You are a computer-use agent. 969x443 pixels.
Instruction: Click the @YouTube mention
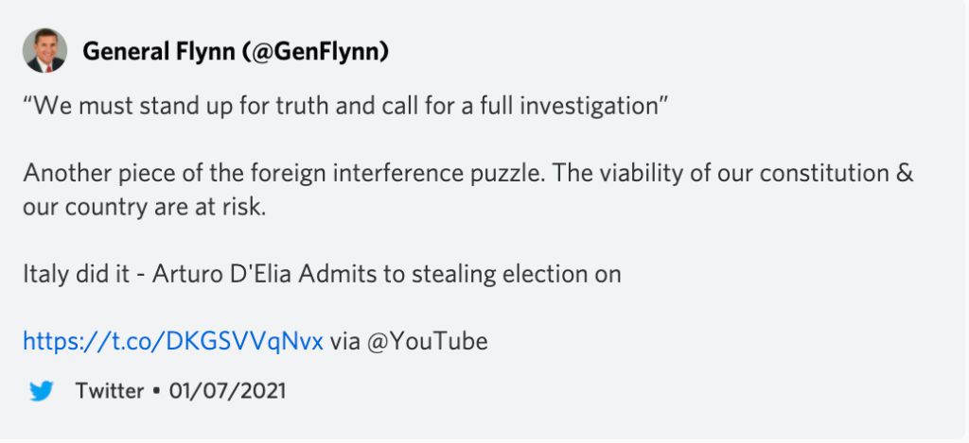[427, 341]
